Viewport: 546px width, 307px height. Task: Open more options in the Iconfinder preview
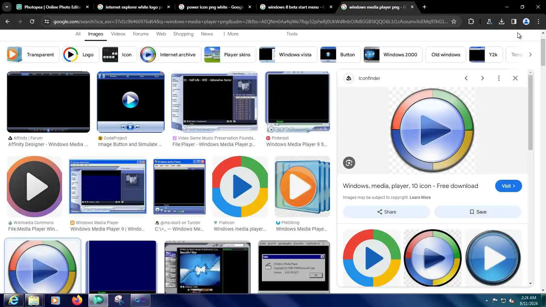click(499, 78)
